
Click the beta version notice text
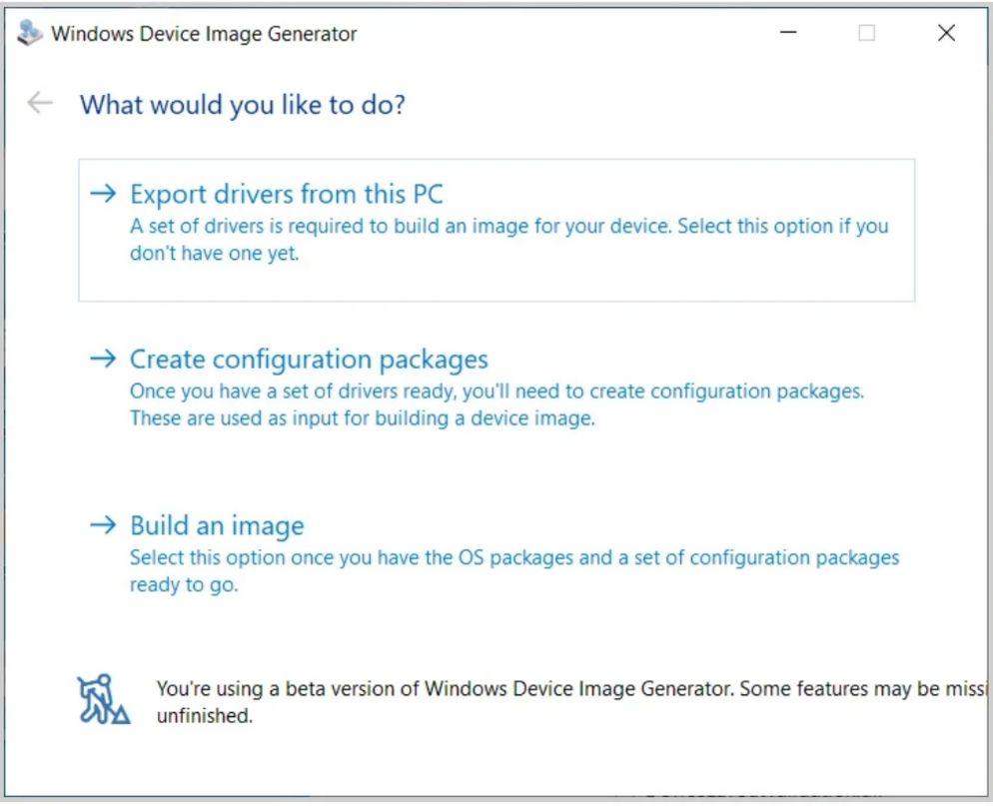[x=571, y=701]
